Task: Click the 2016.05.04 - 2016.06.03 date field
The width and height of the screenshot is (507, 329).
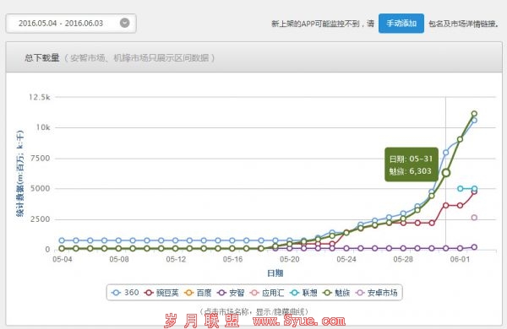Action: click(71, 24)
